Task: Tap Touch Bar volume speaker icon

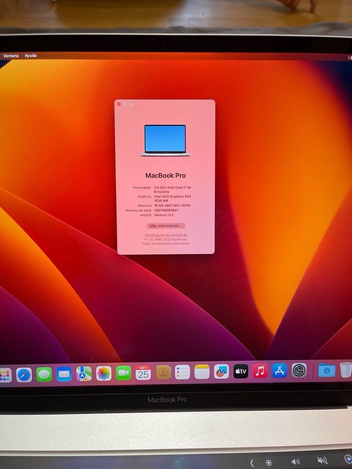Action: [x=295, y=462]
